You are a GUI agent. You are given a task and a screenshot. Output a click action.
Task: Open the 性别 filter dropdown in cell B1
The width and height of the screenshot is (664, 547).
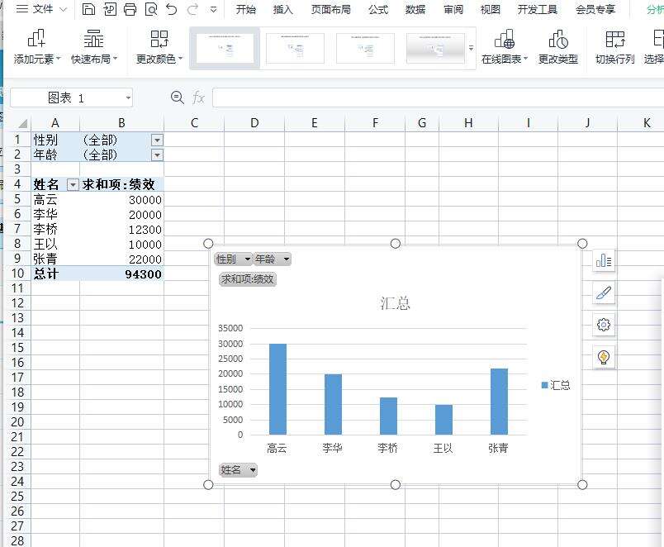[x=157, y=140]
